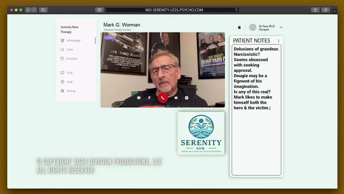The height and width of the screenshot is (194, 344).
Task: Open the Video section in sidebar
Action: point(70,50)
